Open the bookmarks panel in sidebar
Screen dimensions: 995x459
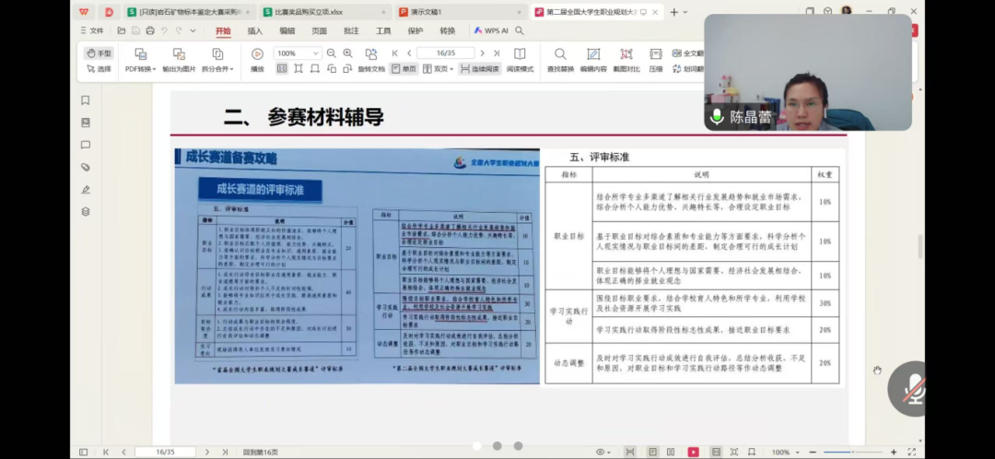point(86,100)
